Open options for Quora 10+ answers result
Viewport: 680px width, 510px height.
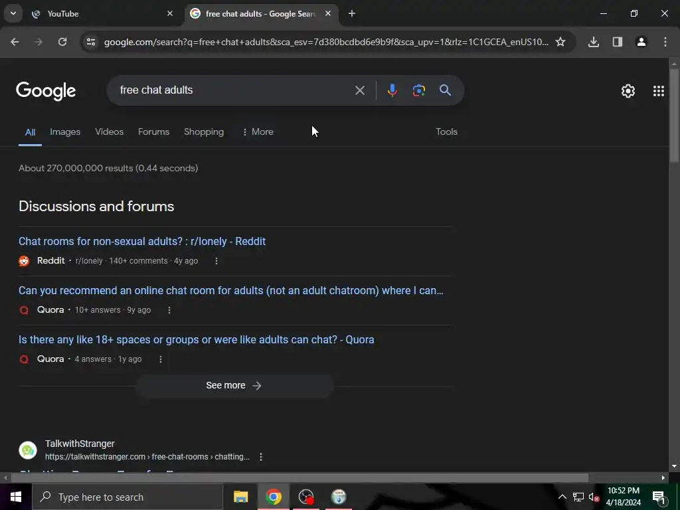click(x=169, y=310)
